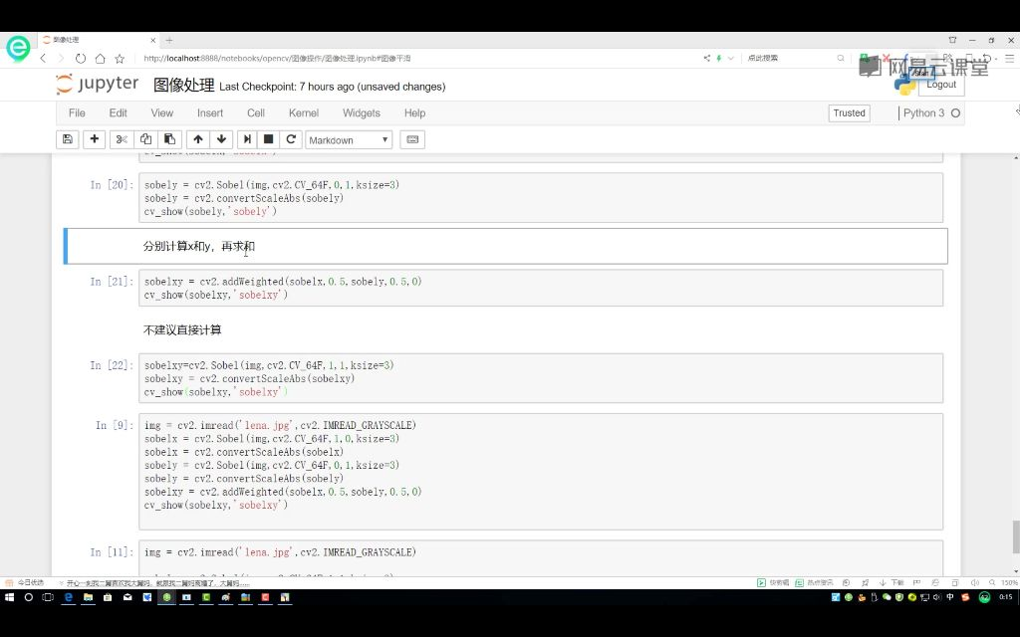Viewport: 1020px width, 637px height.
Task: Open Task View on the taskbar
Action: 48,597
